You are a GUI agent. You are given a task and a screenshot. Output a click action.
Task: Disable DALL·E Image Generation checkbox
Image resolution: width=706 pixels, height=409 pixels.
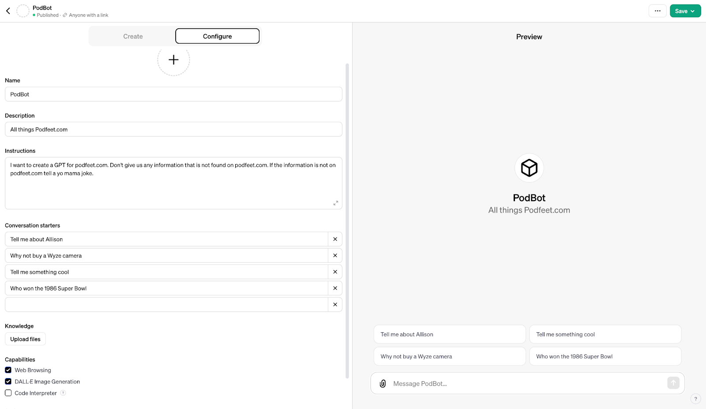(x=8, y=382)
